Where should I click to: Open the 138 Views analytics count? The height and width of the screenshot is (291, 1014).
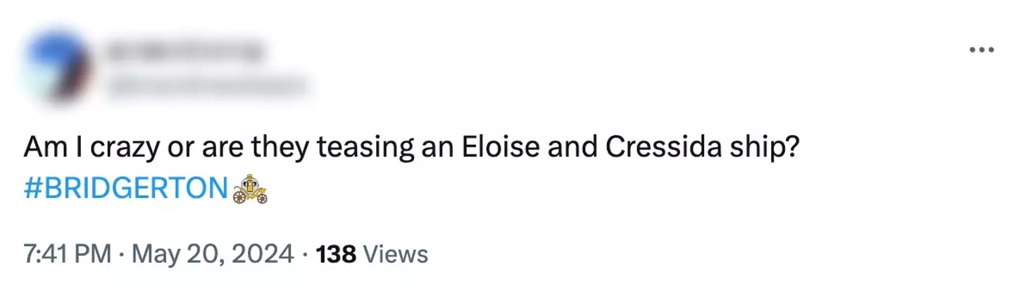(372, 253)
